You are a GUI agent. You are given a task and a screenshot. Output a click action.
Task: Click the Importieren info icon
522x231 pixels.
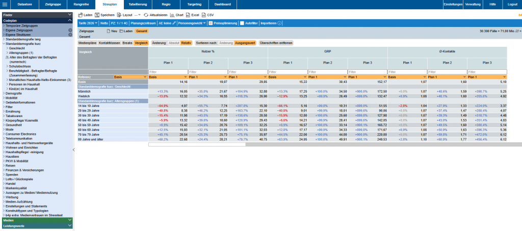point(279,23)
